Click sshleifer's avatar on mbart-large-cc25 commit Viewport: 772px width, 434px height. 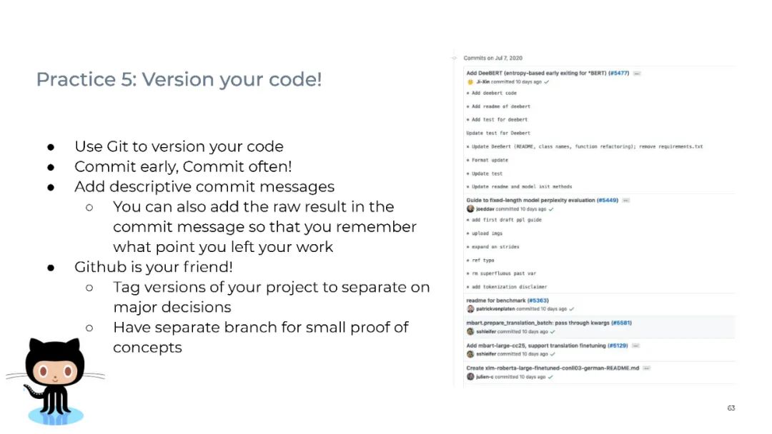point(470,354)
